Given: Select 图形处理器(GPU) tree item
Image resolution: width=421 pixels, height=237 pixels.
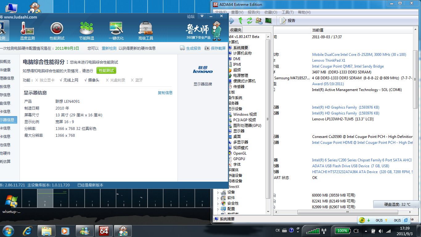Looking at the screenshot, I should [x=247, y=126].
